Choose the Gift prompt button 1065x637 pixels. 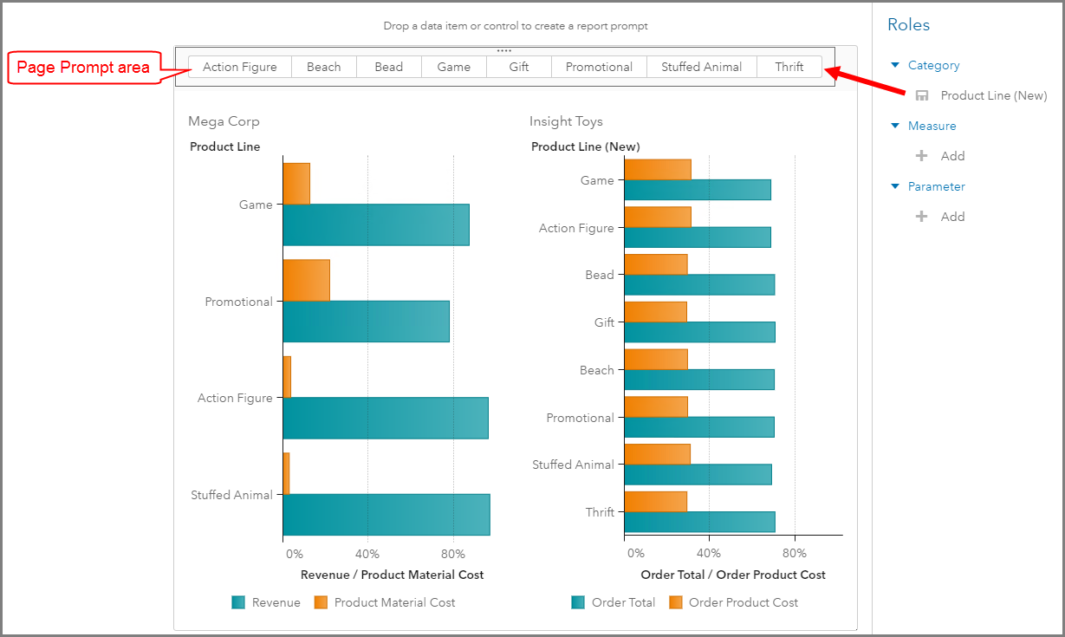(x=519, y=68)
